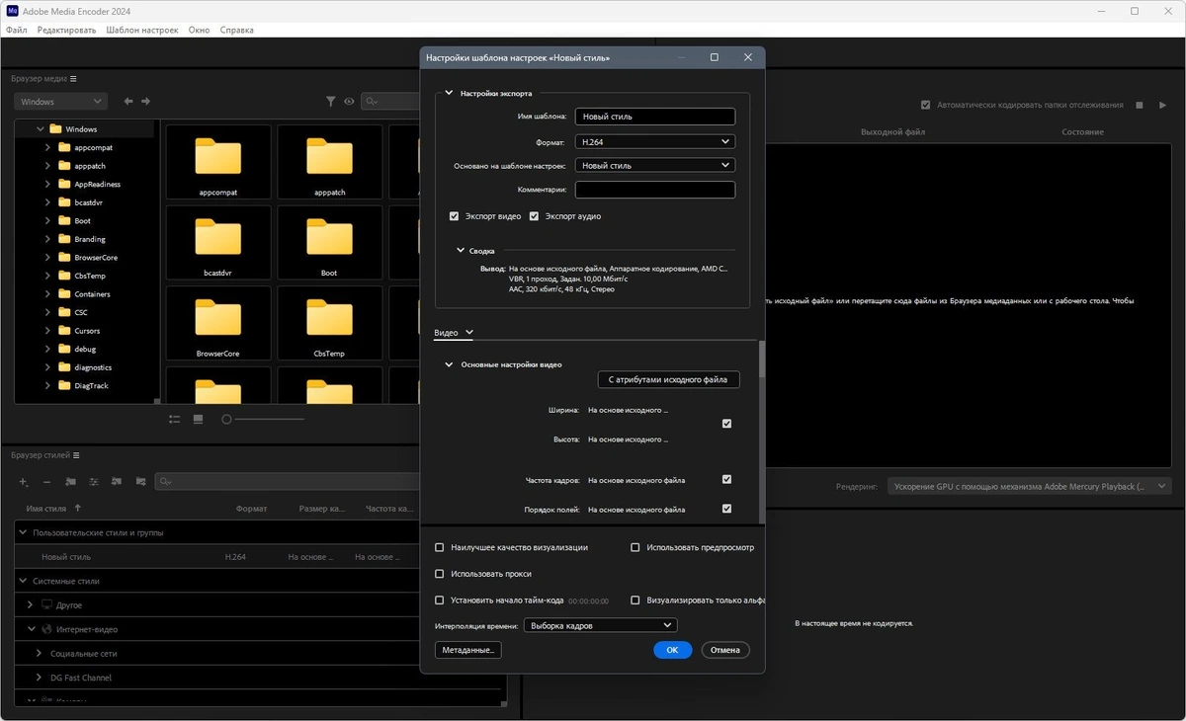1186x721 pixels.
Task: Export presets icon in Preset Browser
Action: click(x=140, y=482)
